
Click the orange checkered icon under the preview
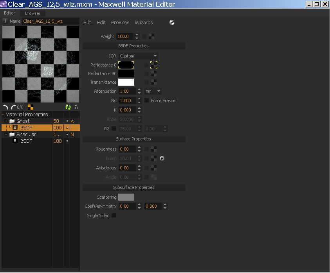tap(31, 107)
